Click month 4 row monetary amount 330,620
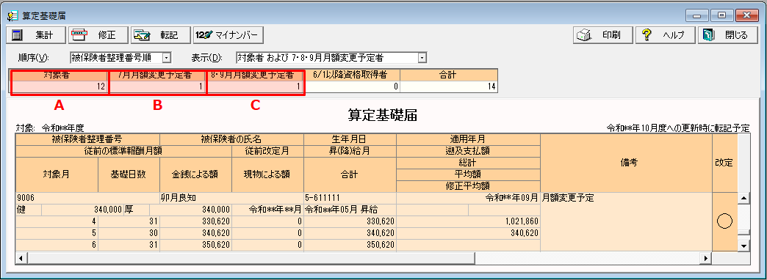 (x=195, y=221)
